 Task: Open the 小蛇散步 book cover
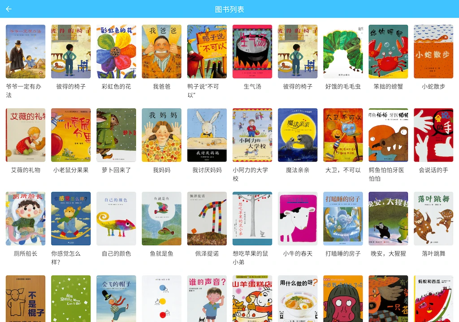[x=433, y=51]
